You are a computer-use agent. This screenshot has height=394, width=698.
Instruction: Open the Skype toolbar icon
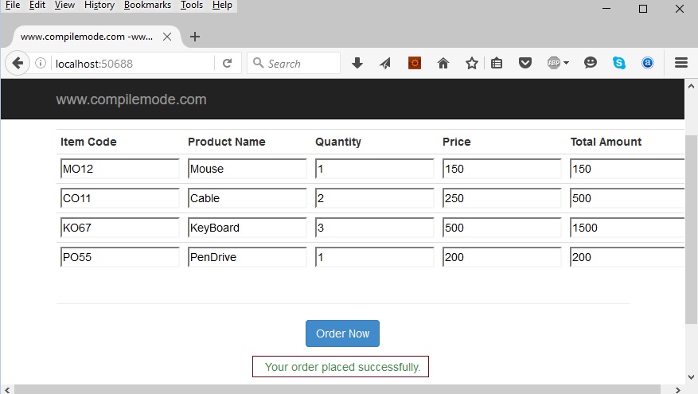[x=619, y=64]
